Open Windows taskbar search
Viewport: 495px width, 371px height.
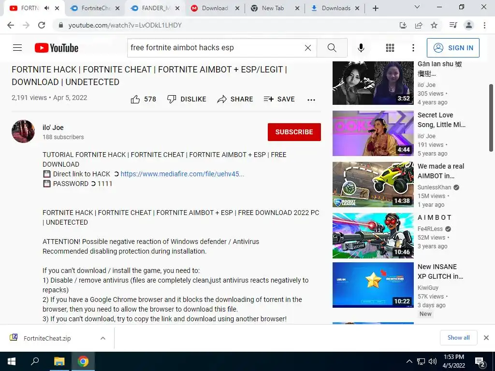pyautogui.click(x=35, y=361)
